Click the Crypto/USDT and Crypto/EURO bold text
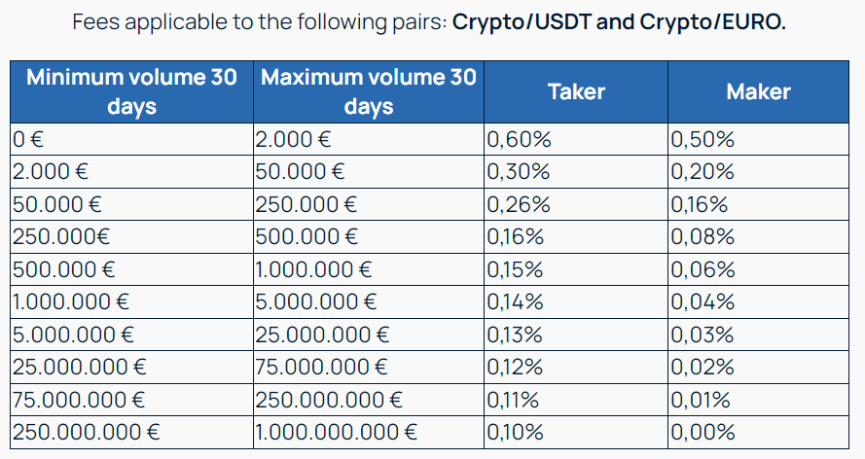The height and width of the screenshot is (459, 865). (619, 21)
